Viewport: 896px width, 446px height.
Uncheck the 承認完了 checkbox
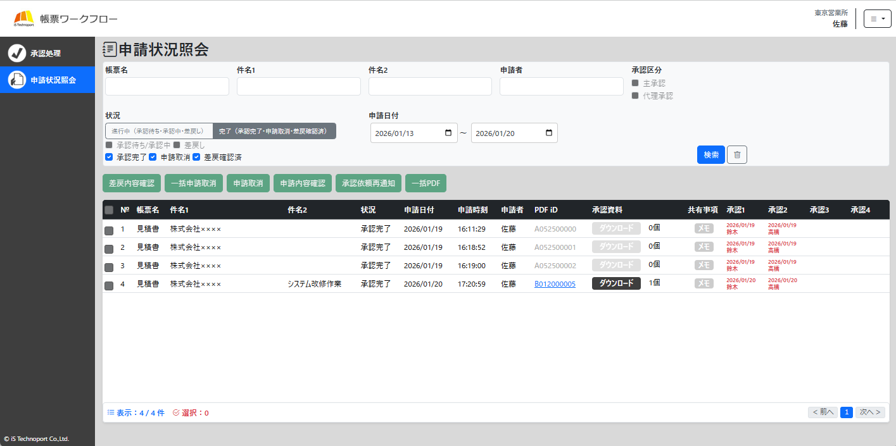109,157
